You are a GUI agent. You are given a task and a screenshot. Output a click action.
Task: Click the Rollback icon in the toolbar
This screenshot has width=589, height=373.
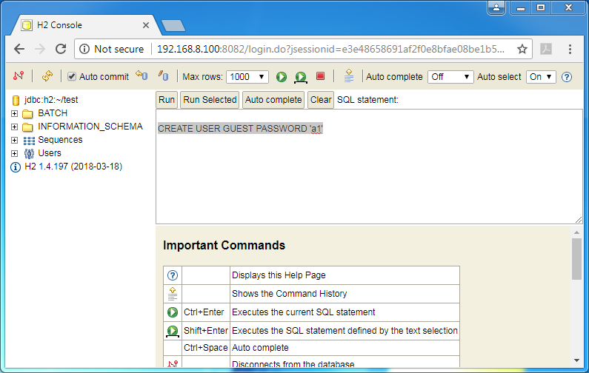[x=142, y=75]
